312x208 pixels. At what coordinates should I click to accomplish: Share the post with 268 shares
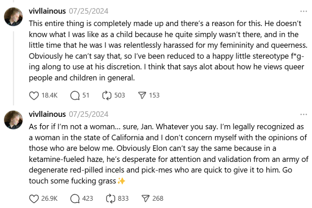145,198
